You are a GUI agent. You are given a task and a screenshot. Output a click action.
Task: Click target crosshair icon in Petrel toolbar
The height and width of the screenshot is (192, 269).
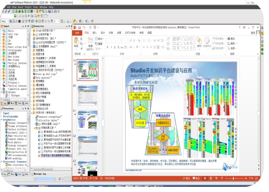click(36, 21)
